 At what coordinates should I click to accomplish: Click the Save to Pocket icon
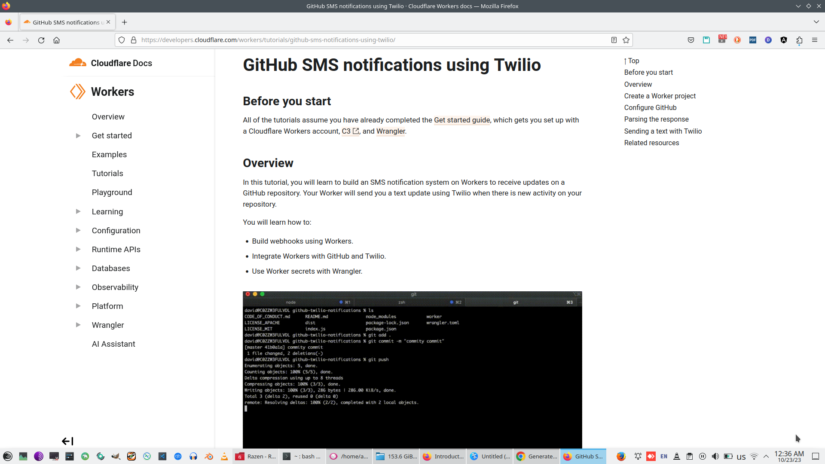691,40
